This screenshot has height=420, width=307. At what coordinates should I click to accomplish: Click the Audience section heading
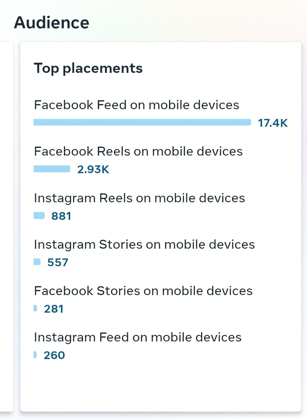(52, 23)
